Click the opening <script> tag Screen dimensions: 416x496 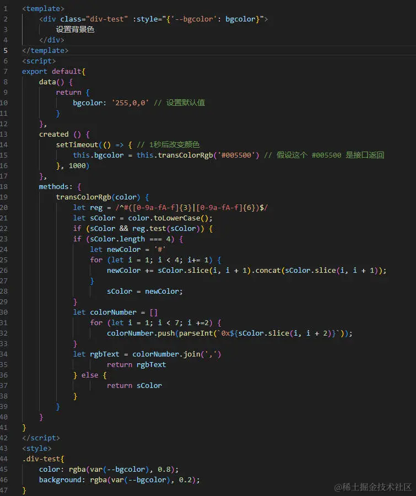click(39, 61)
